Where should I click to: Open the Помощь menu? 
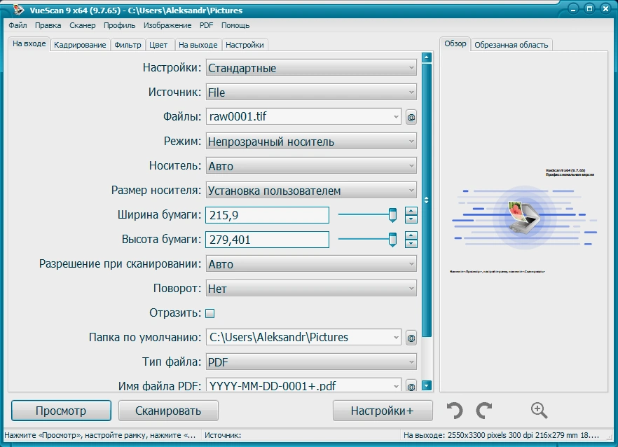pyautogui.click(x=235, y=25)
